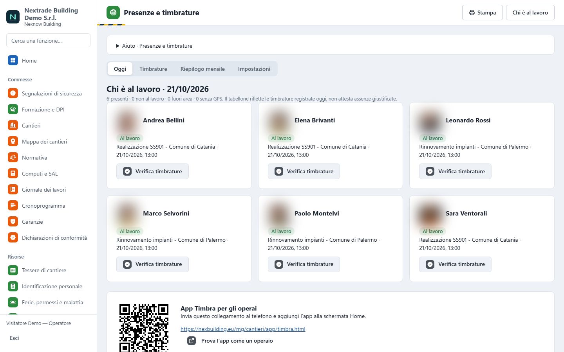Select the Oggi tab
The image size is (564, 352).
[x=120, y=69]
